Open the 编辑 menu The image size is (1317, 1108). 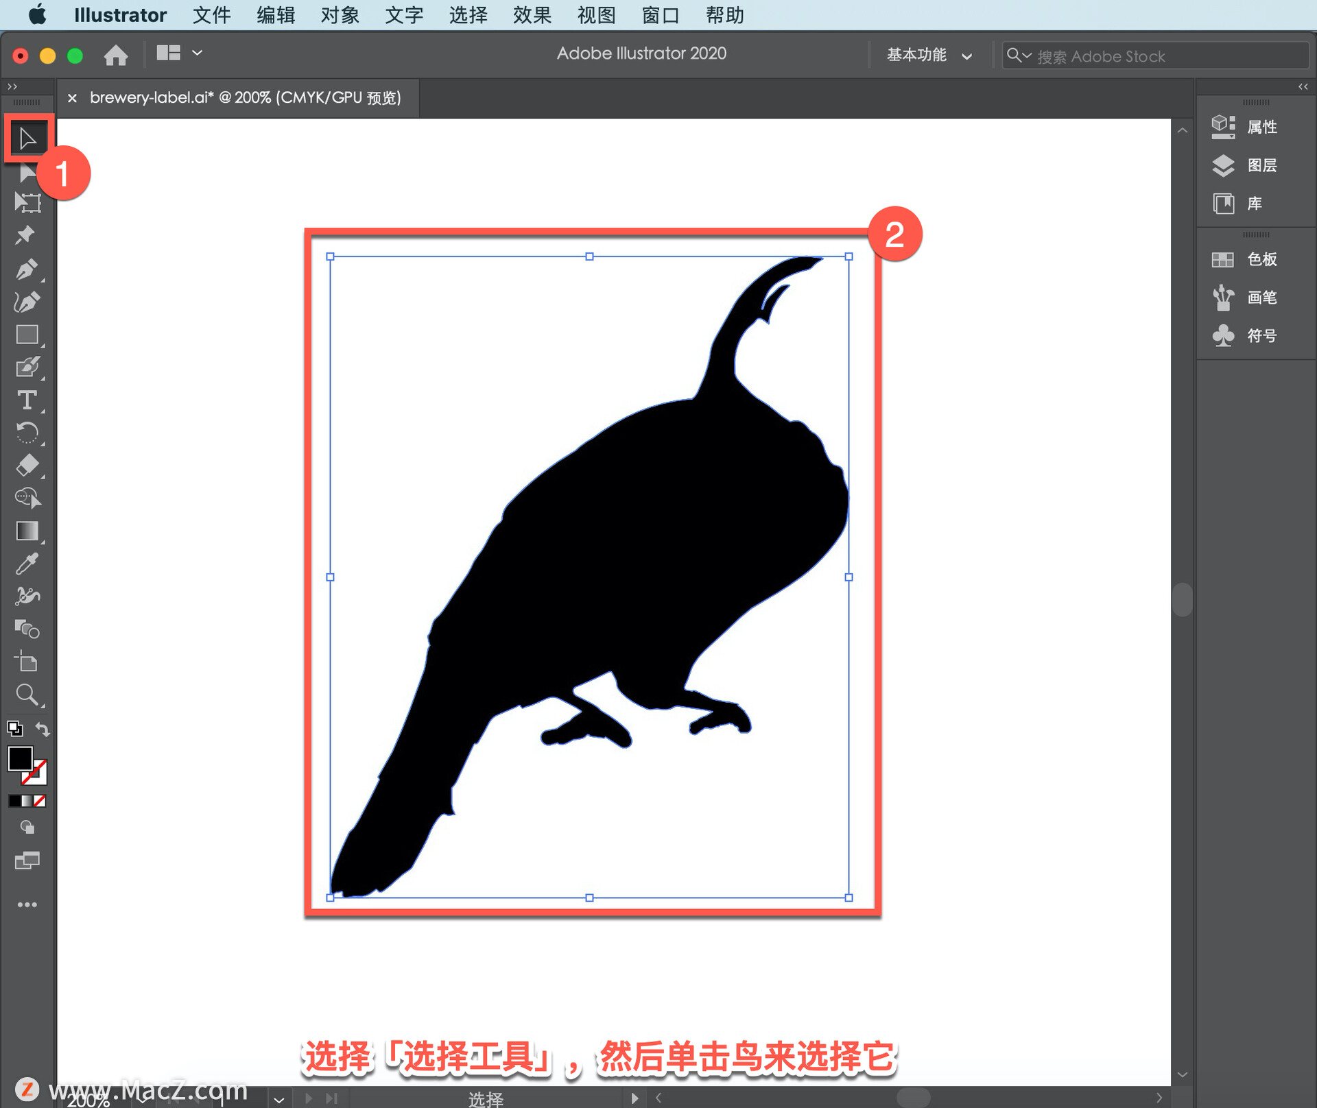[276, 15]
